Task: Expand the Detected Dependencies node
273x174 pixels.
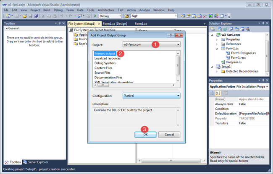Action: (x=217, y=71)
